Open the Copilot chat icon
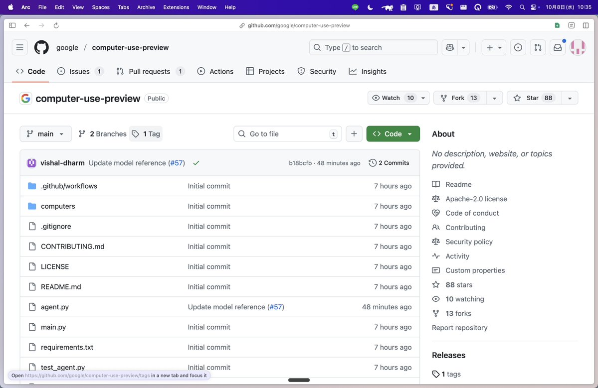Screen dimensions: 598x388 pos(450,48)
